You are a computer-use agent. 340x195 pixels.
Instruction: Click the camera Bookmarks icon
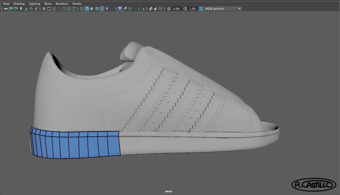pos(21,9)
